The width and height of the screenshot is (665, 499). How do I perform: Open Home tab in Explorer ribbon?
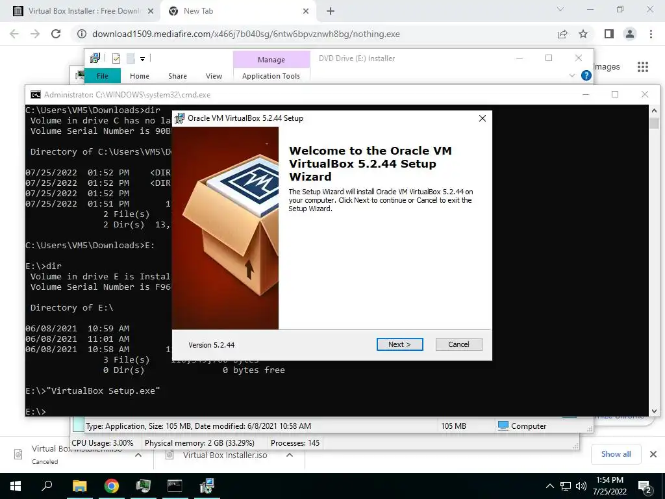(x=140, y=76)
